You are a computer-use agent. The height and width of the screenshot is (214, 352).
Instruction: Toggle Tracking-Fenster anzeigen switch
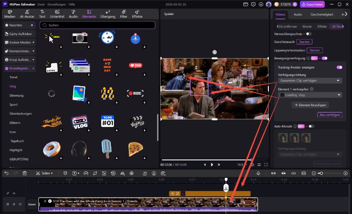(339, 67)
